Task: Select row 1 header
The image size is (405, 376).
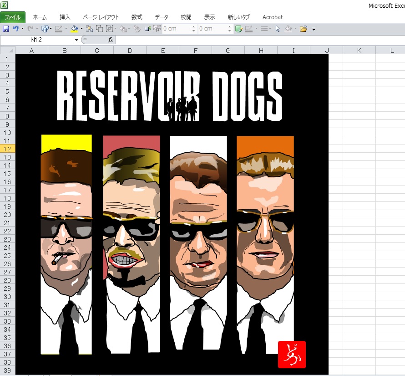Action: point(7,59)
